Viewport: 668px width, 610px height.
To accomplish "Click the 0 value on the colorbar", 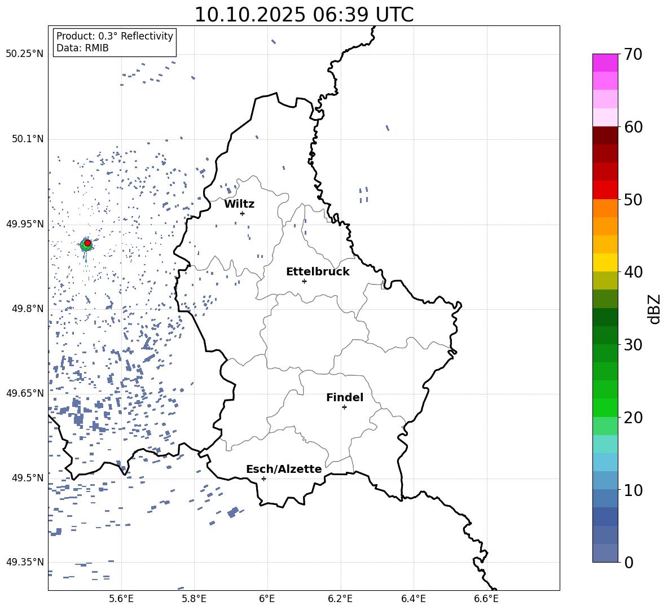I will coord(629,562).
